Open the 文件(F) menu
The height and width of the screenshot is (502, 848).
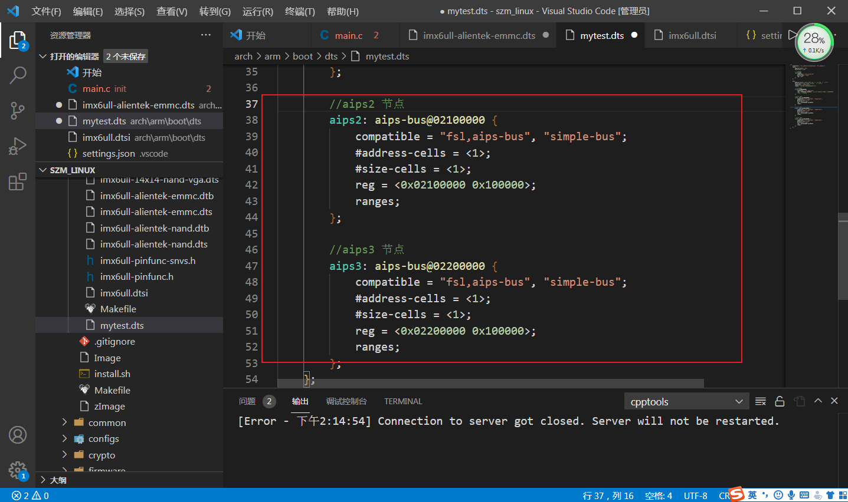point(46,11)
